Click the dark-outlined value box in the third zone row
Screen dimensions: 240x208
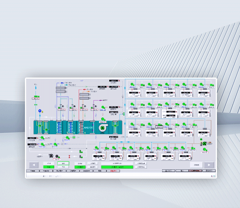click(159, 127)
